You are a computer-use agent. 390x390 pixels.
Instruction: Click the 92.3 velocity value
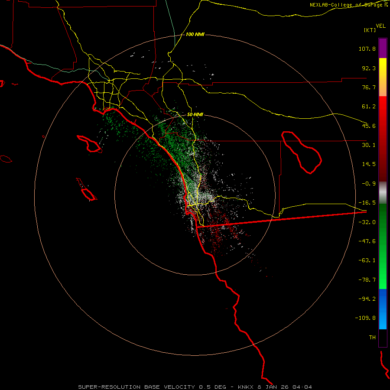coord(369,68)
